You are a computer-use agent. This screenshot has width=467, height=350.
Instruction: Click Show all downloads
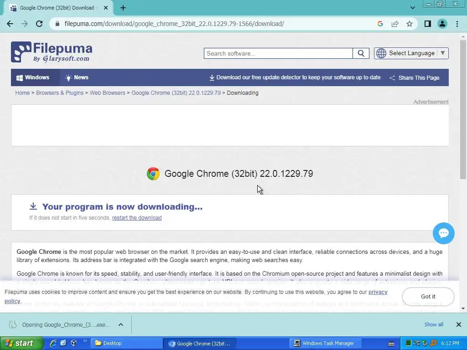[x=434, y=324]
